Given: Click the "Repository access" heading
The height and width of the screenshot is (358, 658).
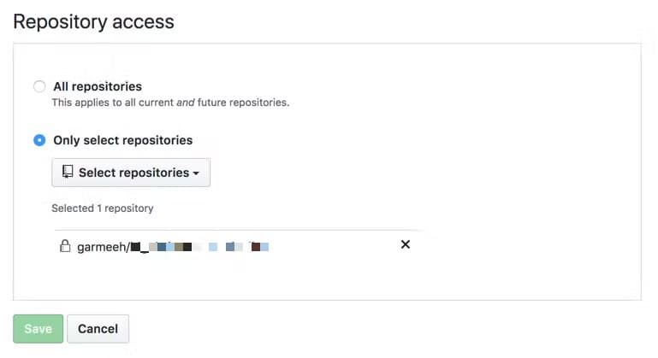Looking at the screenshot, I should [x=93, y=21].
